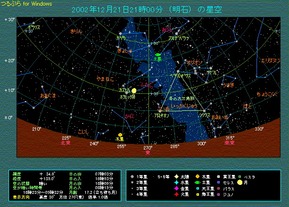Select the red 火星 (Mars) legend icon
This screenshot has width=289, height=207.
tap(175, 194)
